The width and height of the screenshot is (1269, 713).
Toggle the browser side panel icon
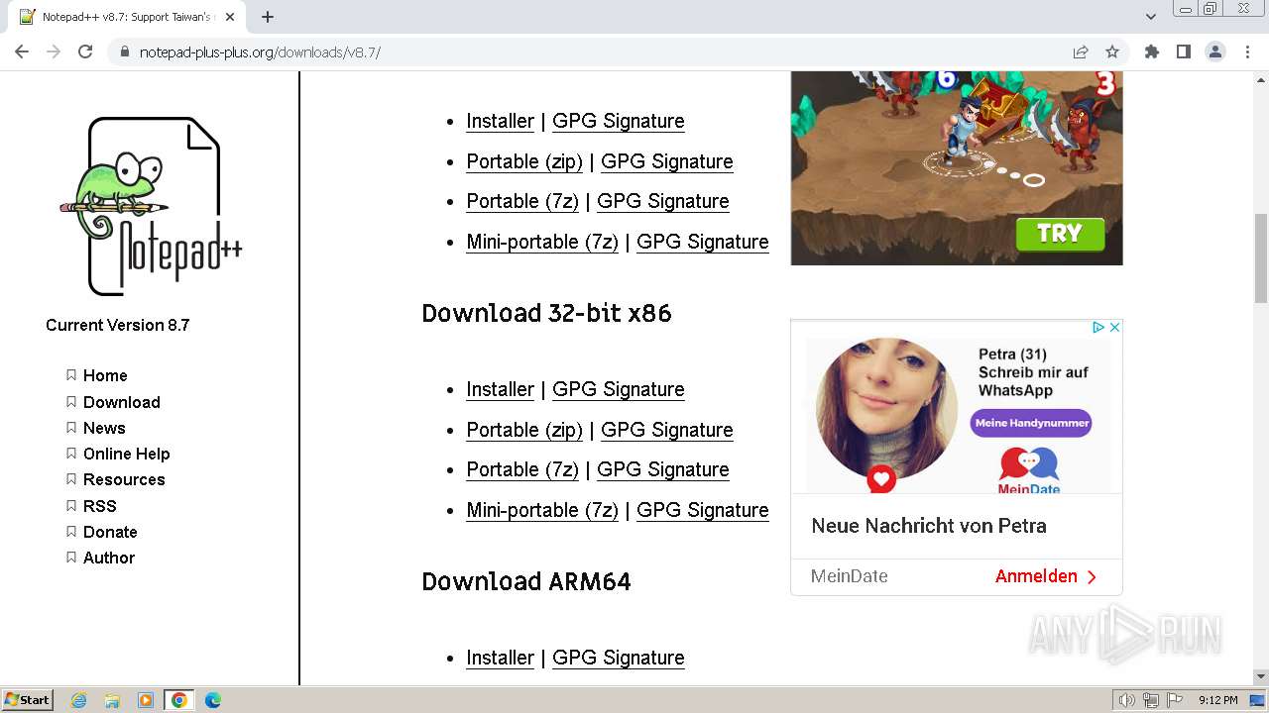click(x=1184, y=51)
